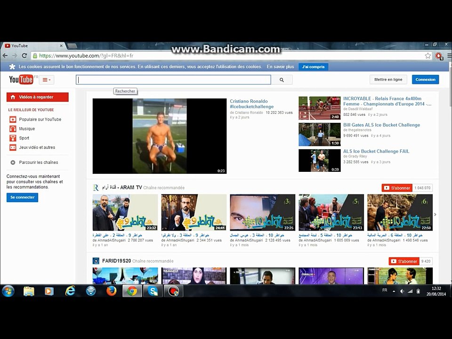This screenshot has height=339, width=452.
Task: Click the Jeux vidéo et autres icon
Action: coord(13,147)
